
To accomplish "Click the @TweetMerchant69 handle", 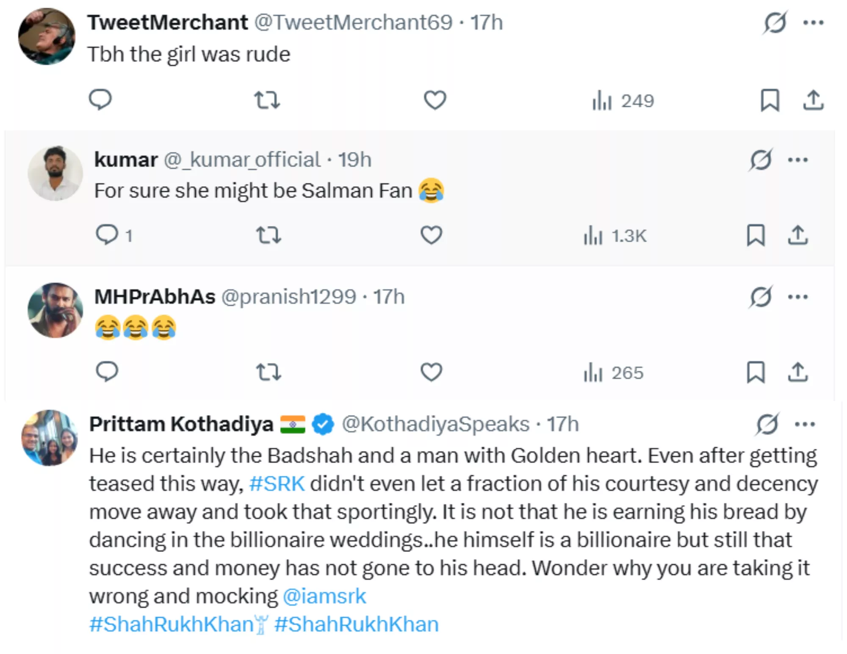I will pos(353,22).
